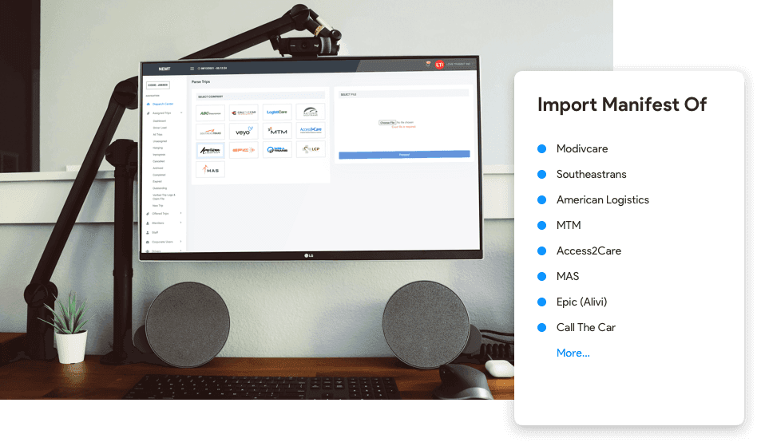This screenshot has width=757, height=442.
Task: Click the Choose File button
Action: tap(387, 123)
